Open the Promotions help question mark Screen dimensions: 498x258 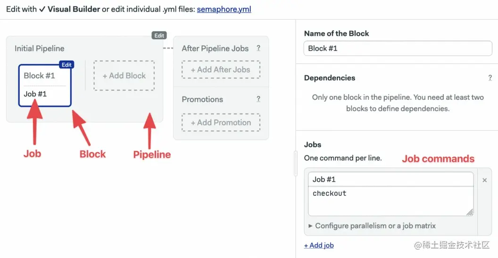pyautogui.click(x=258, y=99)
